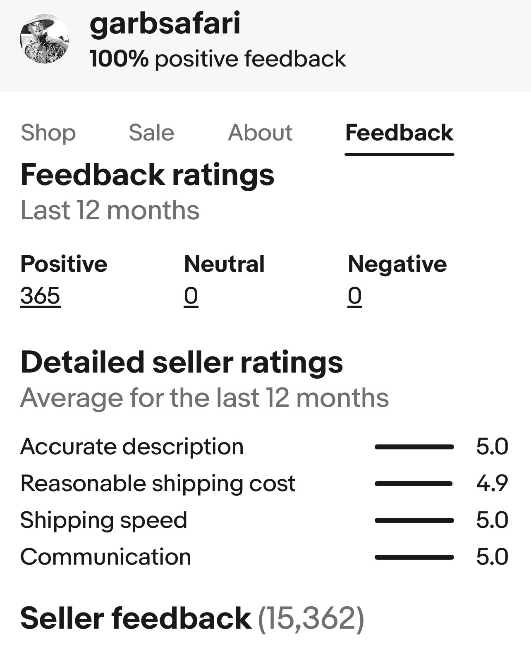Open the Shop tab

[x=48, y=133]
